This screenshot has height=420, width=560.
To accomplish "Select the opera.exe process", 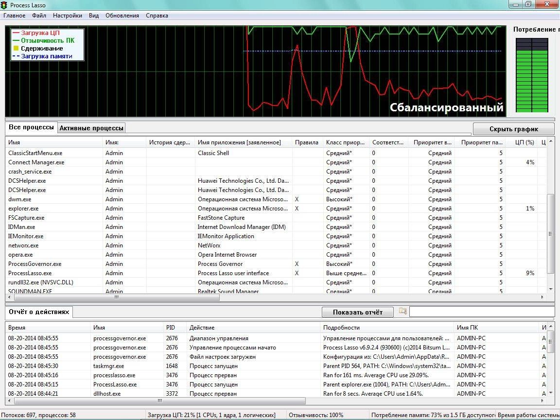I will (x=276, y=255).
